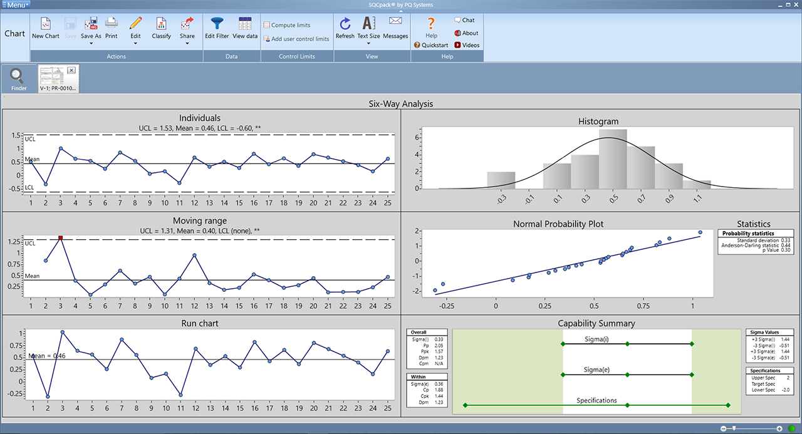
Task: Click the zoom slider handle
Action: (734, 428)
